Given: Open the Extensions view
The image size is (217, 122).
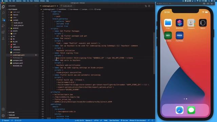Looking at the screenshot, I should click(3, 32).
